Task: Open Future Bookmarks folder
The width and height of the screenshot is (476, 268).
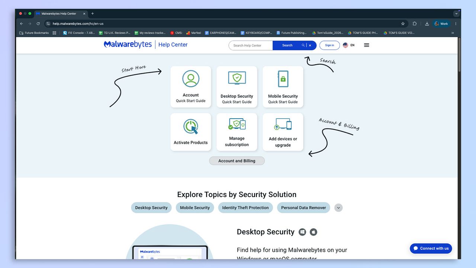Action: pyautogui.click(x=34, y=33)
